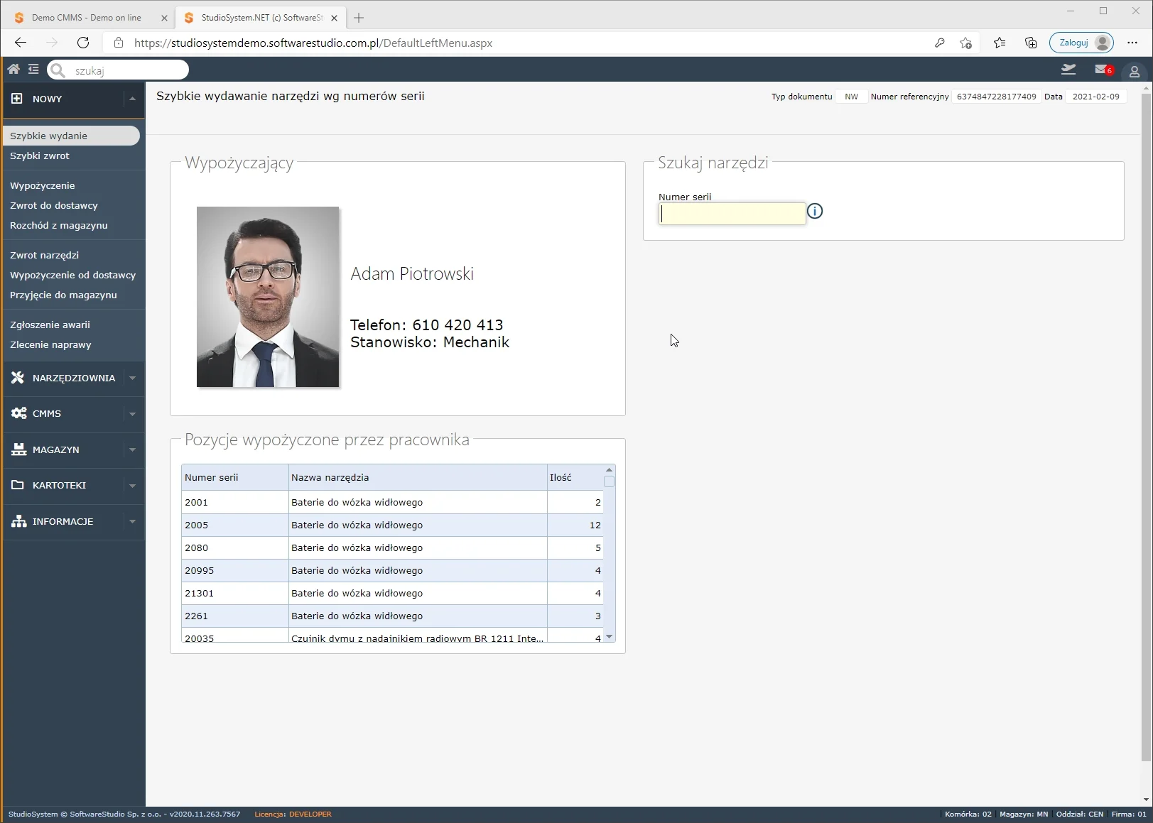Expand the NARZĘDZIOWNIA menu section
Screen dimensions: 1153x823
click(x=132, y=378)
